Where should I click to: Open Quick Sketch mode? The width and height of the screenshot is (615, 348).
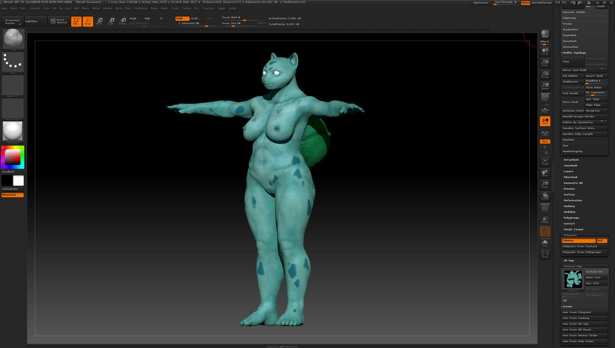[59, 21]
